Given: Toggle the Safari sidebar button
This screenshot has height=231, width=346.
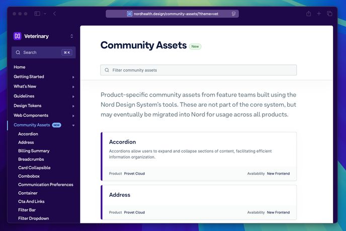Looking at the screenshot, I should coord(37,14).
